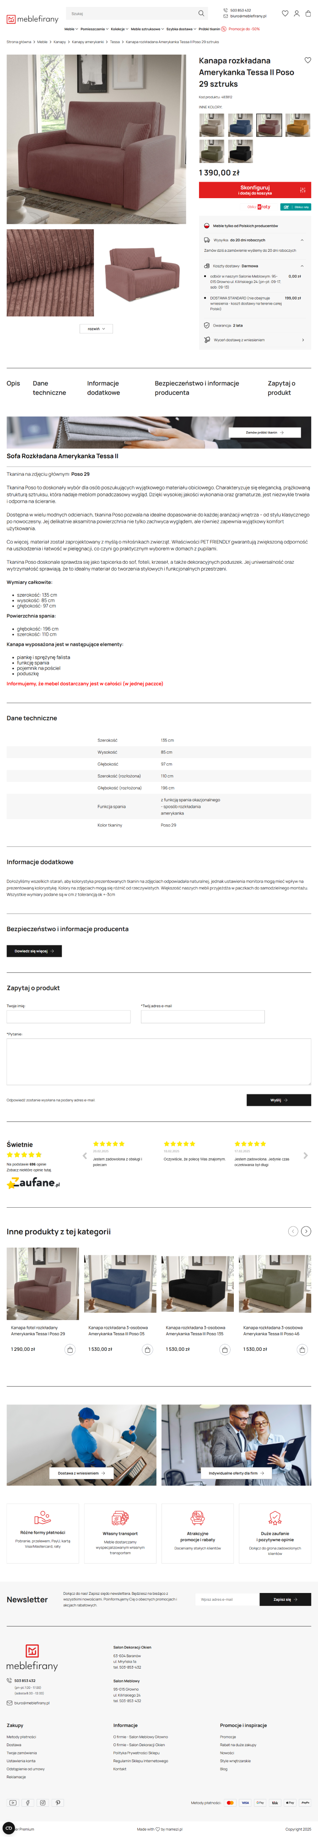
Task: Open the wishlist heart in header
Action: coord(285,14)
